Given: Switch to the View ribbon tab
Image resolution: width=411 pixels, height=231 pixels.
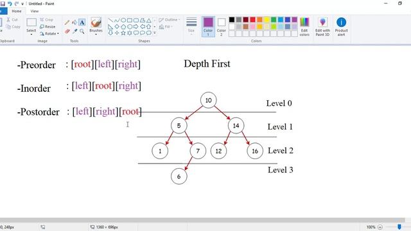Looking at the screenshot, I should click(34, 12).
